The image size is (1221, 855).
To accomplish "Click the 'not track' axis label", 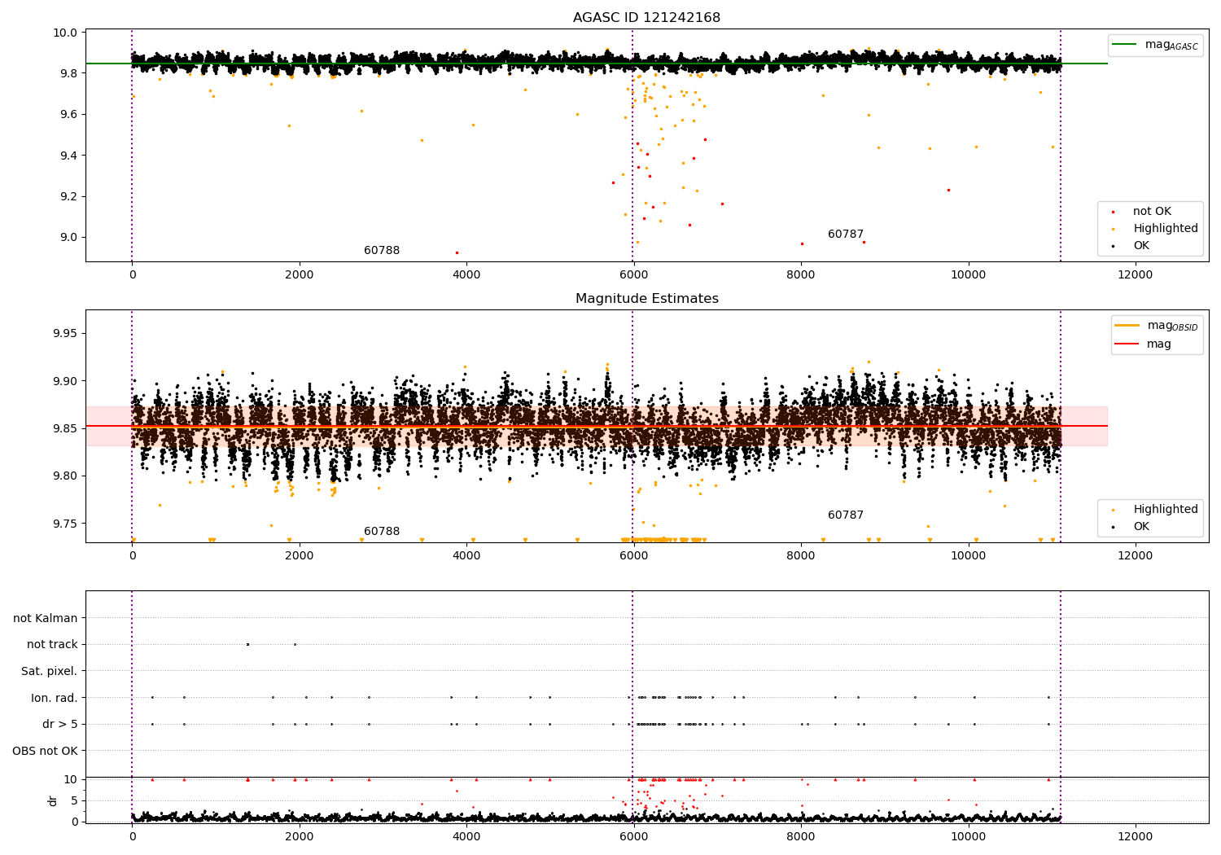I will click(52, 645).
